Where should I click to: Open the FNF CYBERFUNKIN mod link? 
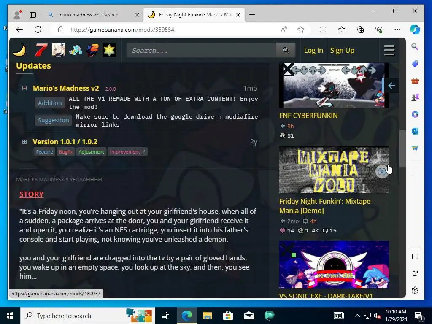tap(308, 116)
